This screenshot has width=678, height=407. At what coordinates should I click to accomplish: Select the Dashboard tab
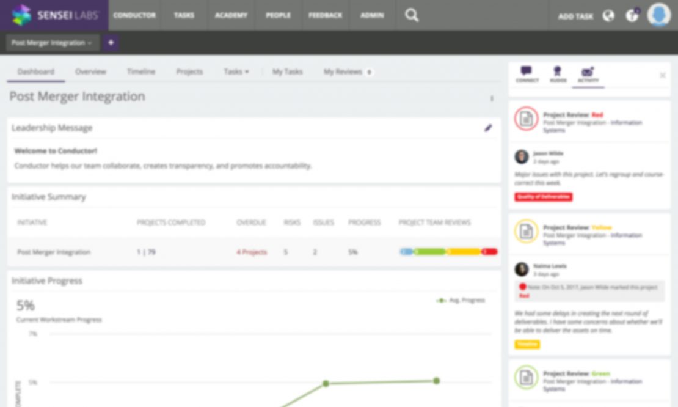coord(36,71)
